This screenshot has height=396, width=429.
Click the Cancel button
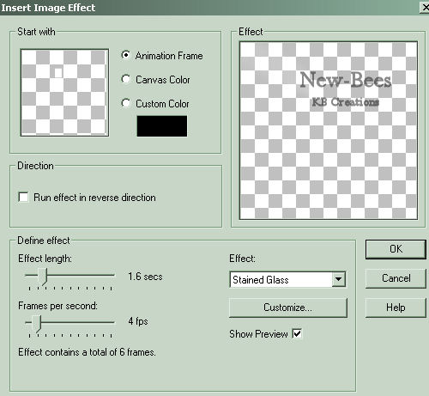click(x=396, y=278)
